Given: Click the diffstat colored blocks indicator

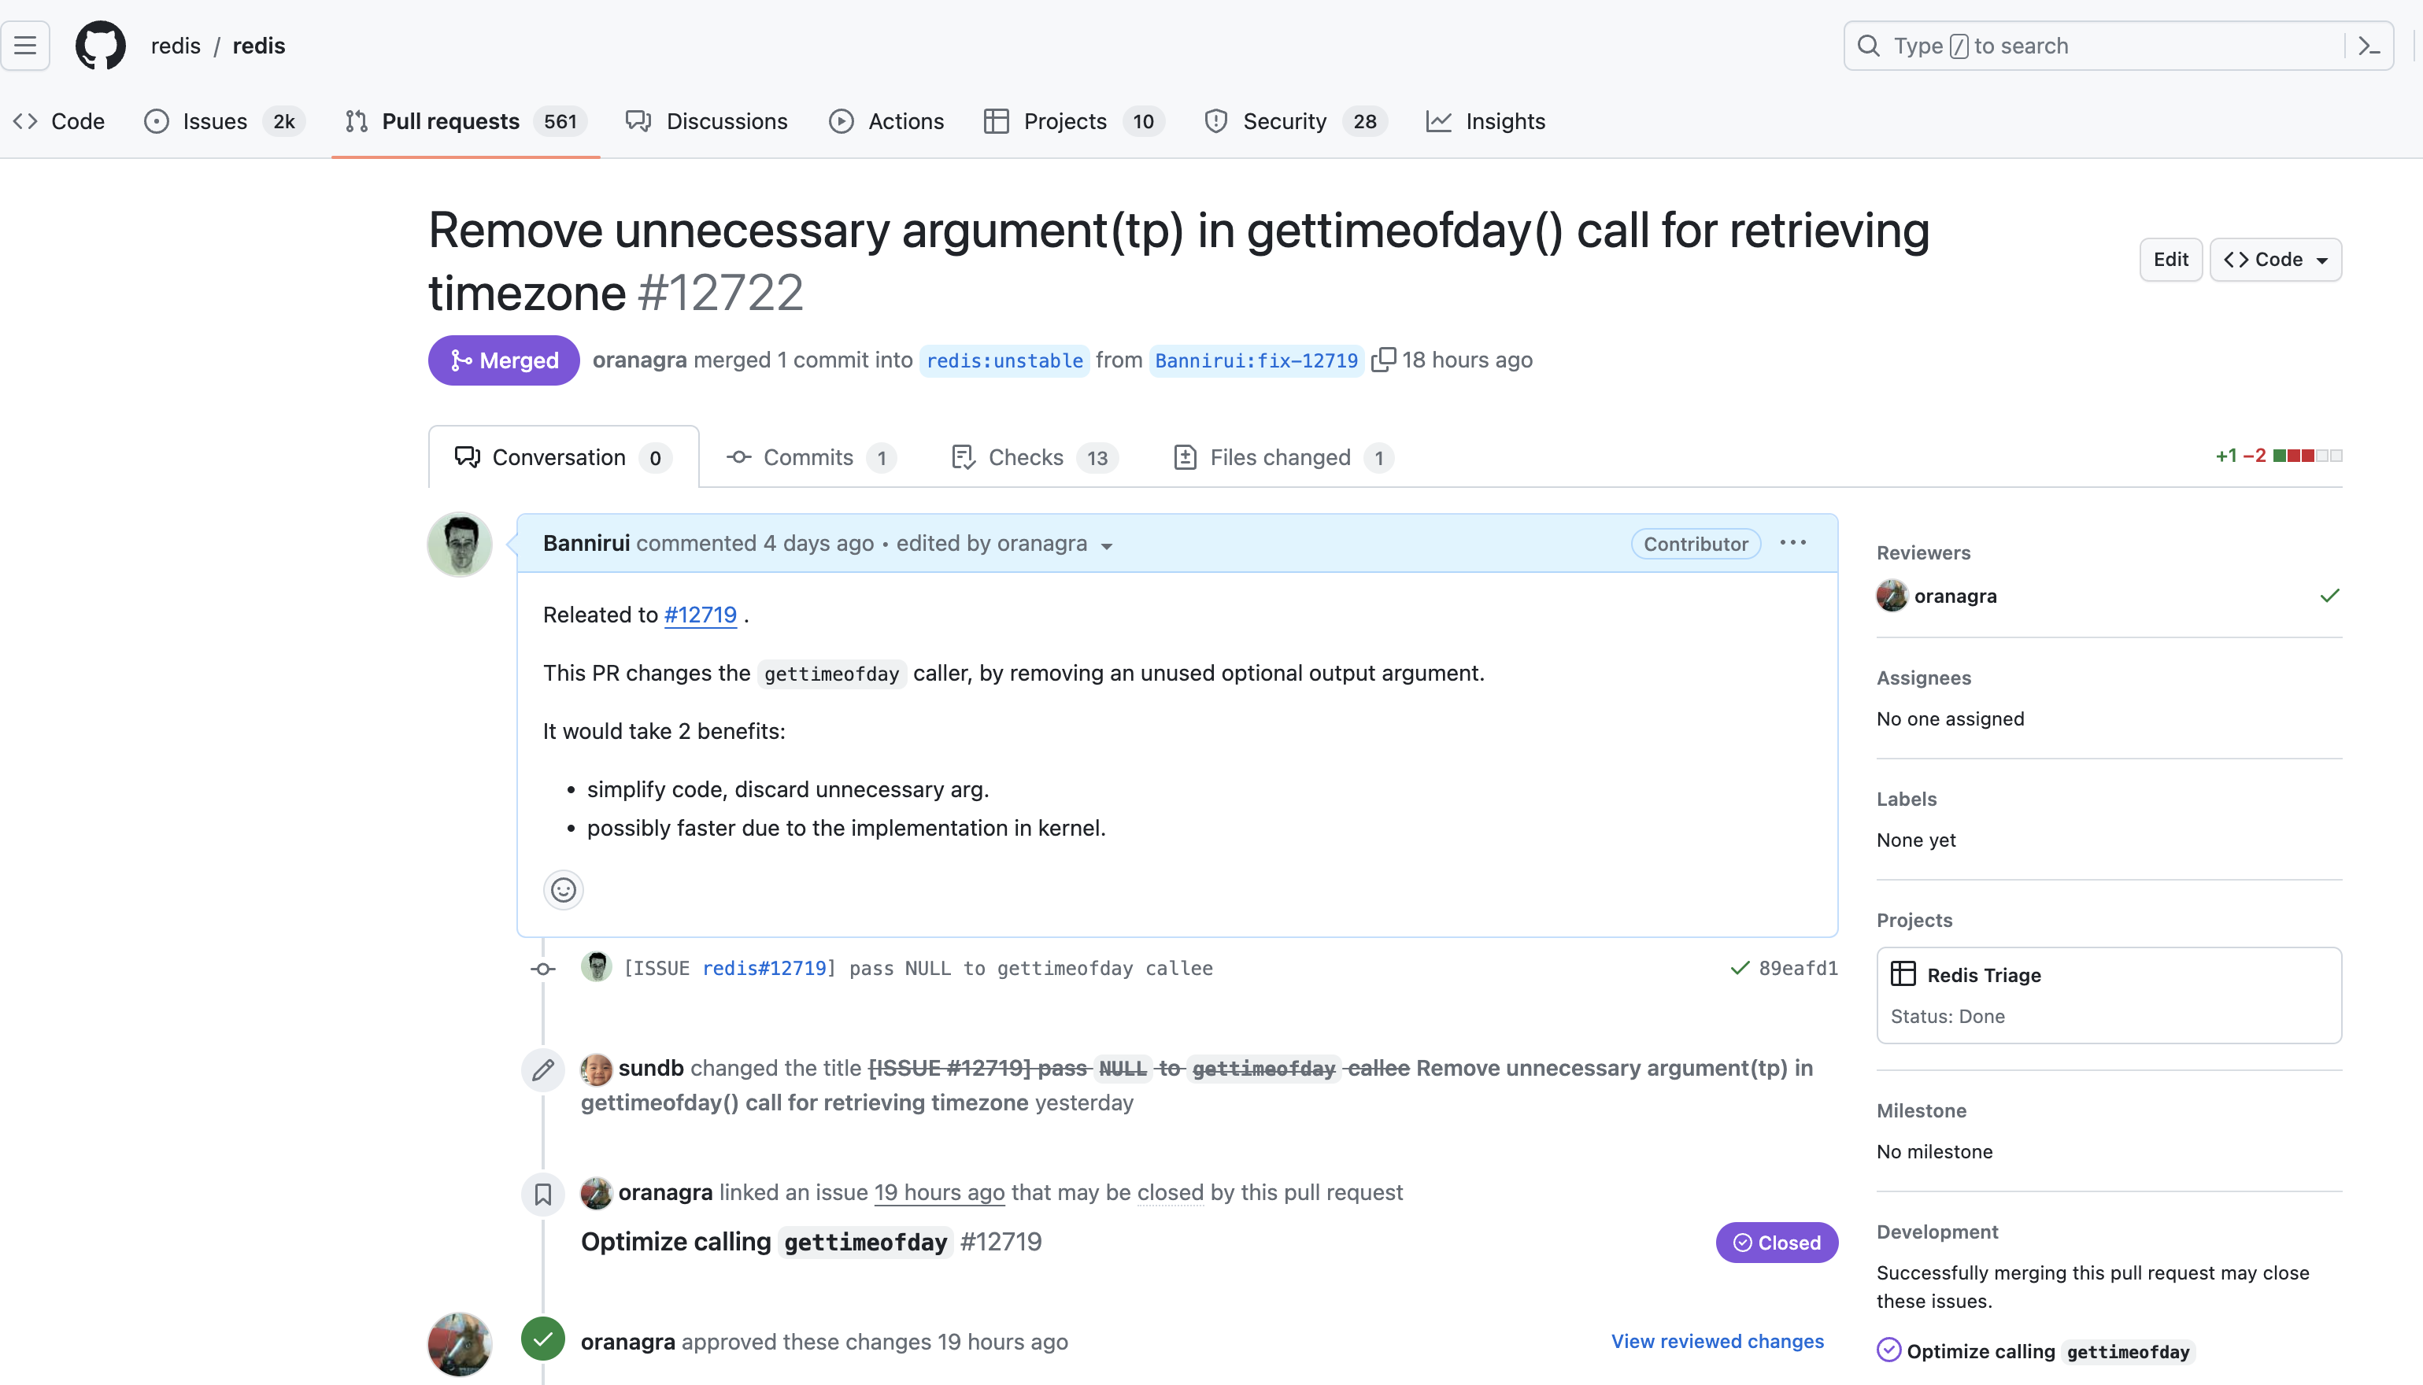Looking at the screenshot, I should pyautogui.click(x=2307, y=456).
